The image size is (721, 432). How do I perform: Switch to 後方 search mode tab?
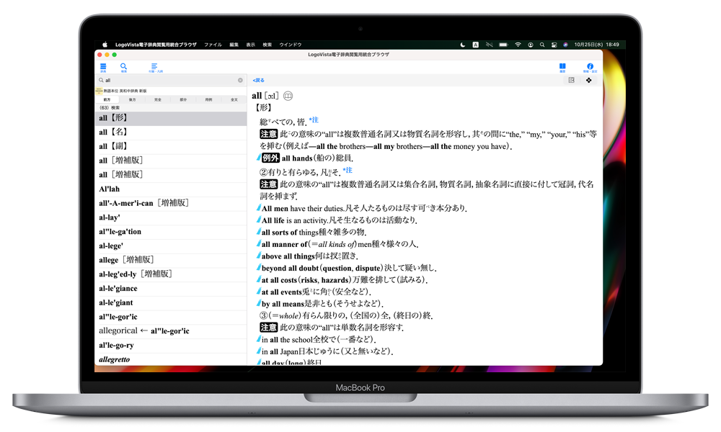pos(132,100)
